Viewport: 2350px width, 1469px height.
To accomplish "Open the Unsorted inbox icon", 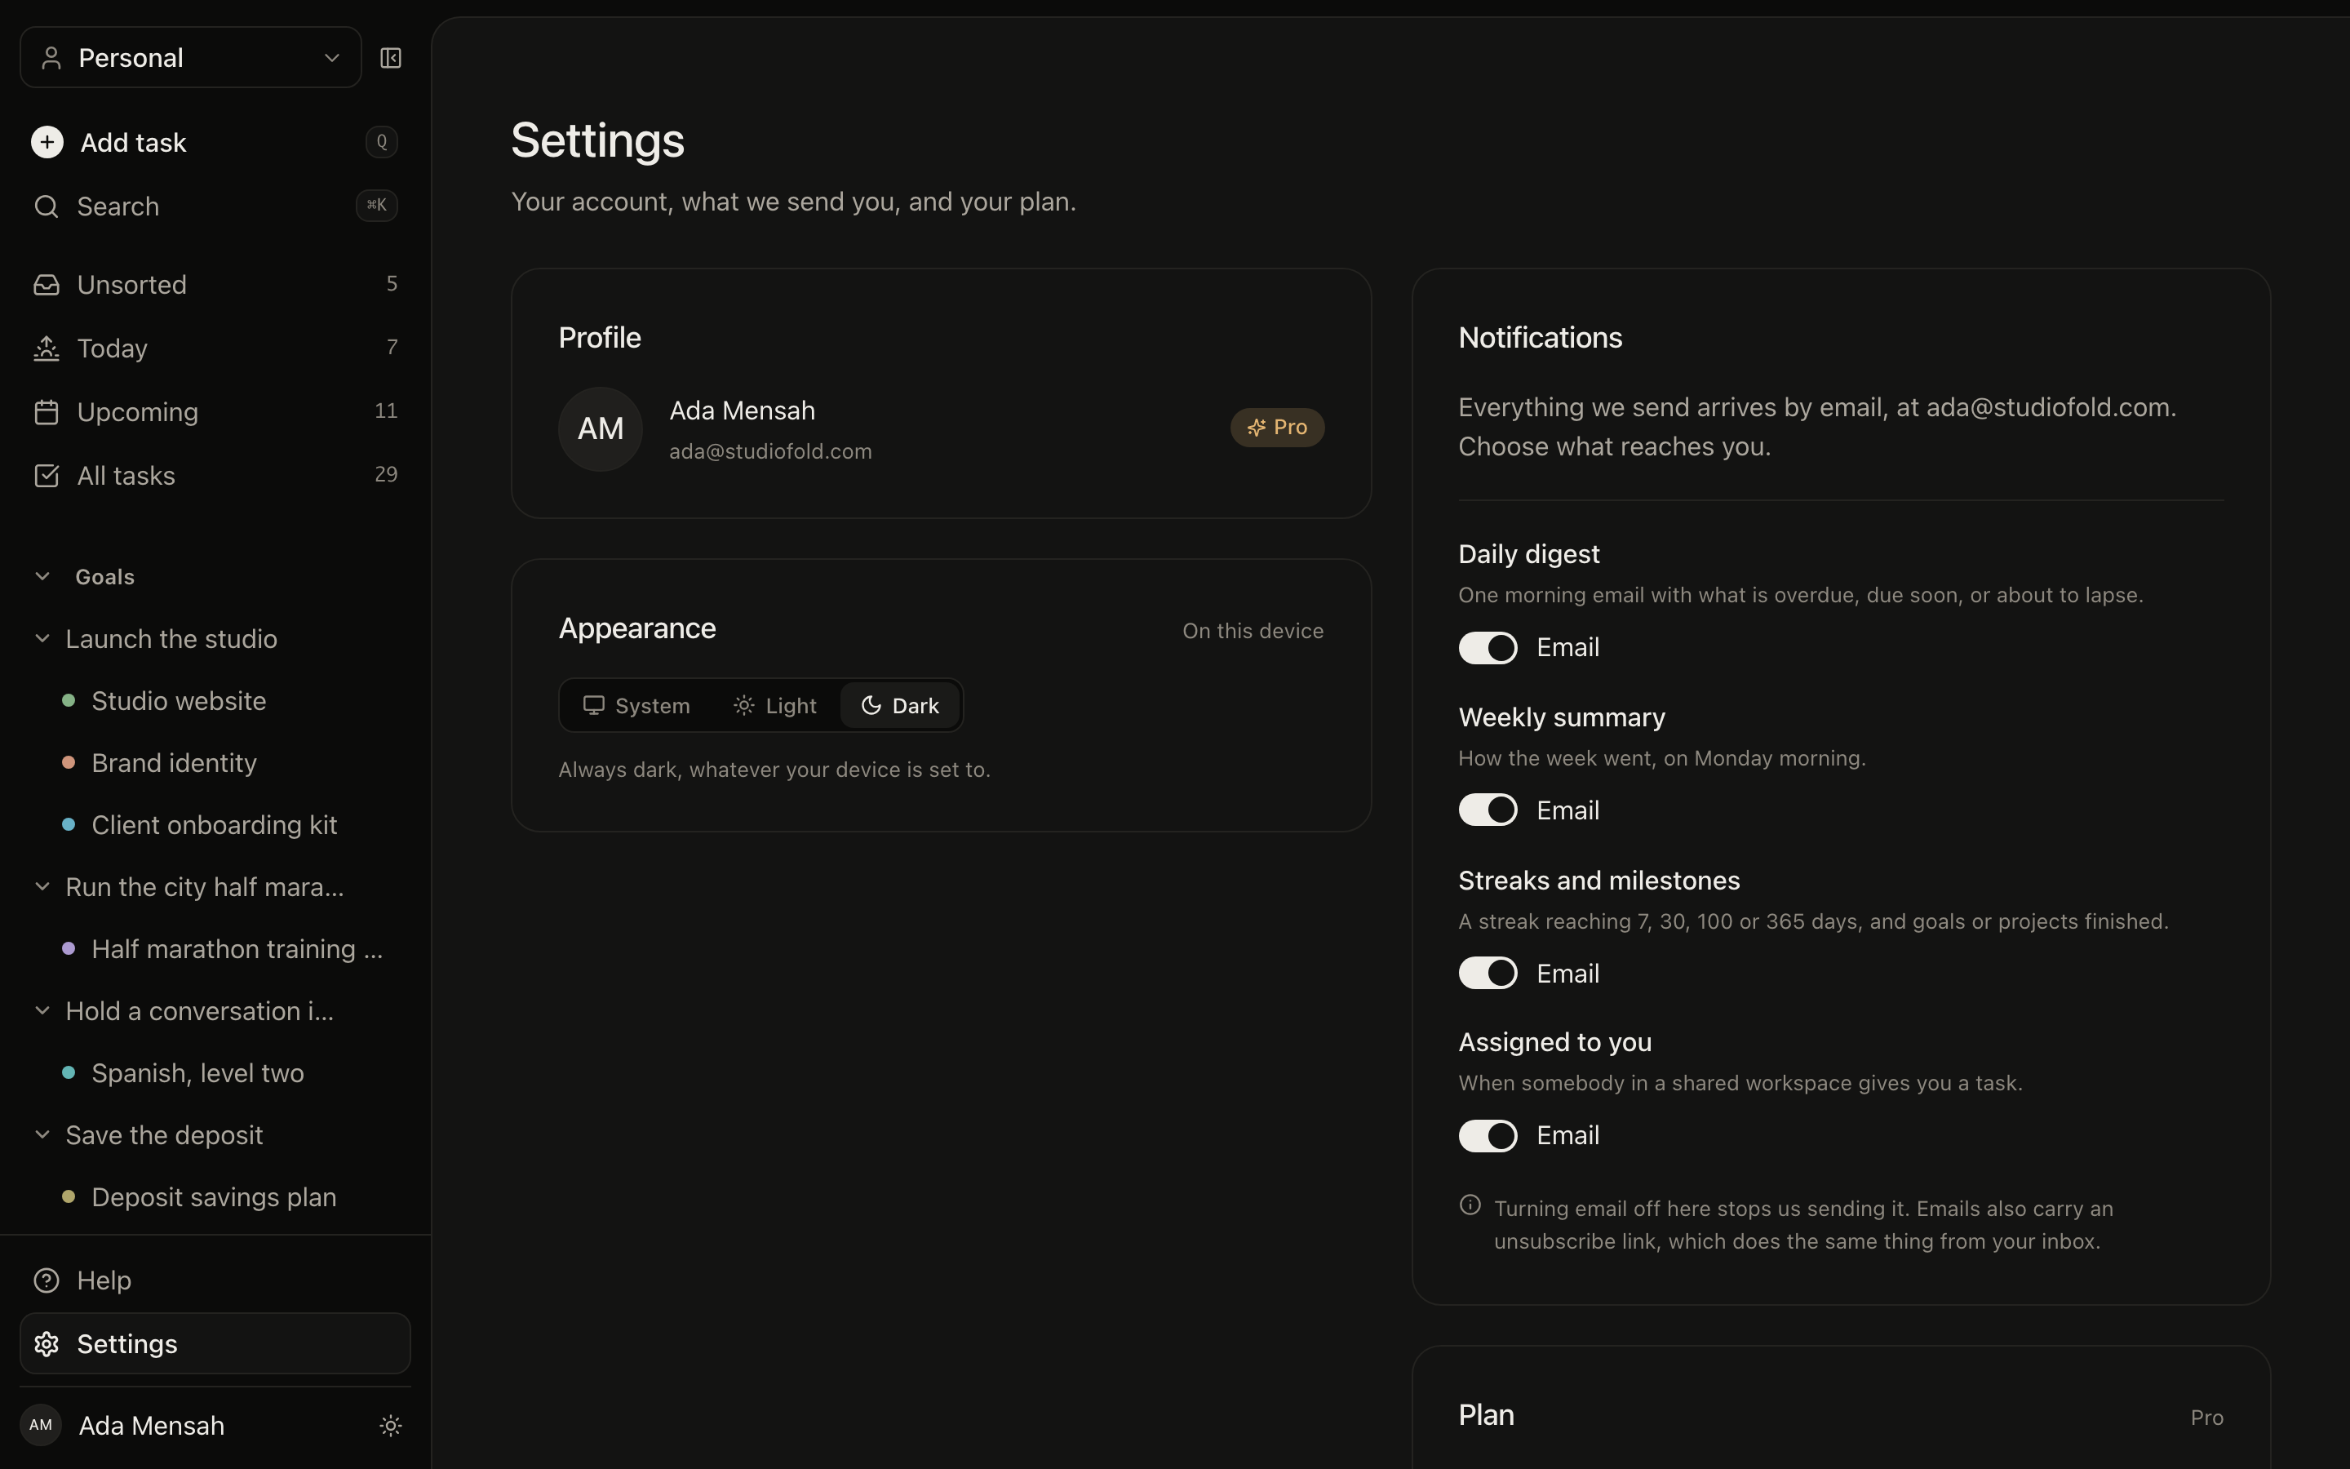I will click(46, 285).
